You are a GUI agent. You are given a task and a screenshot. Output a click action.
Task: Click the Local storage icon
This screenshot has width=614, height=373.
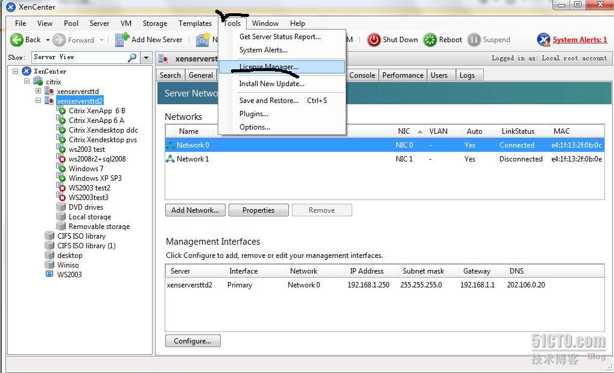61,216
